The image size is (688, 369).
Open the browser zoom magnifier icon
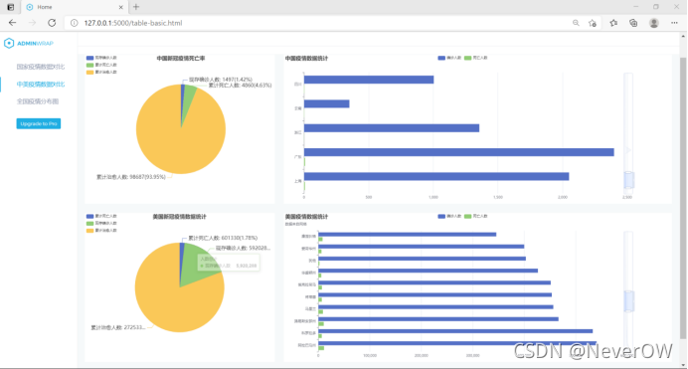[x=576, y=23]
